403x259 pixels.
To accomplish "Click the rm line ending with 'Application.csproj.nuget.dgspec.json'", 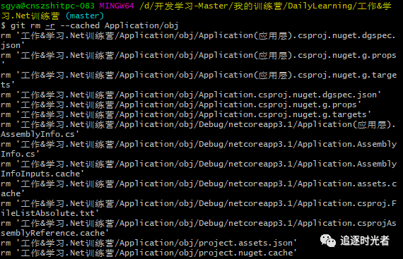I will coord(191,95).
